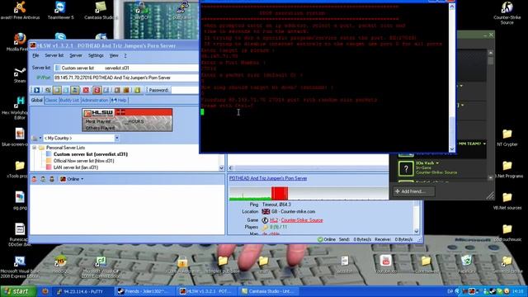
Task: Switch to the Classic tab
Action: [x=51, y=100]
